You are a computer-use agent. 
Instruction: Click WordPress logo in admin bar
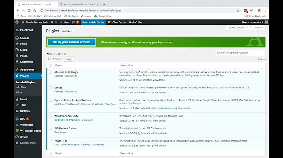17,22
